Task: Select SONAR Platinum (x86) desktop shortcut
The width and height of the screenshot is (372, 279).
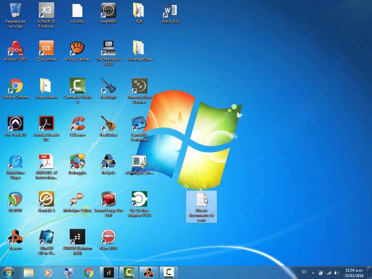Action: 77,242
